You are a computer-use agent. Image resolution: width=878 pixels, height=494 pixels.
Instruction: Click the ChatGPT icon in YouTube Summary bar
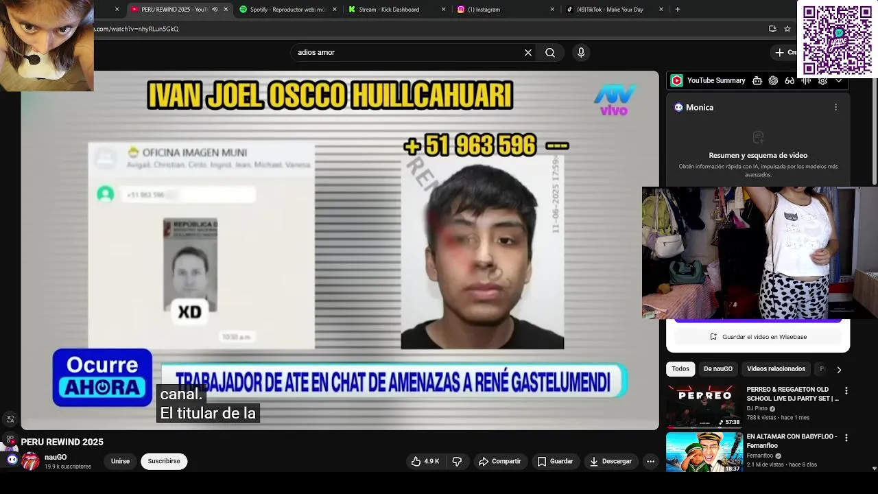click(x=773, y=80)
